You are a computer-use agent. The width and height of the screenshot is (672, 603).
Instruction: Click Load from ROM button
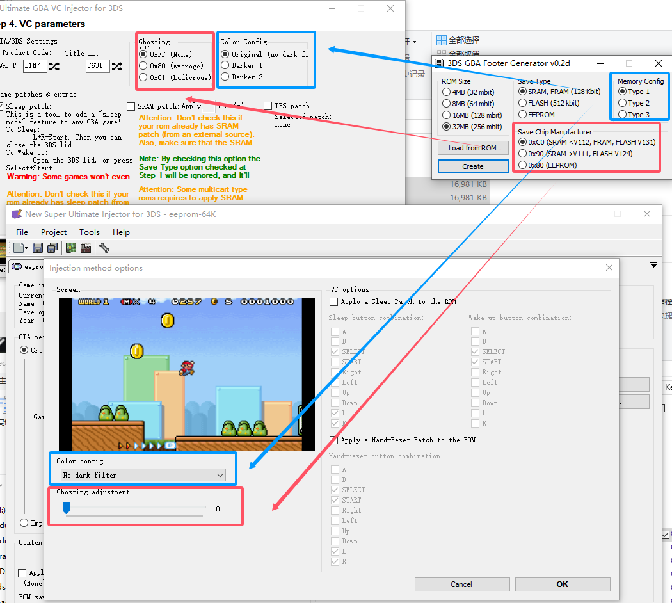tap(473, 148)
